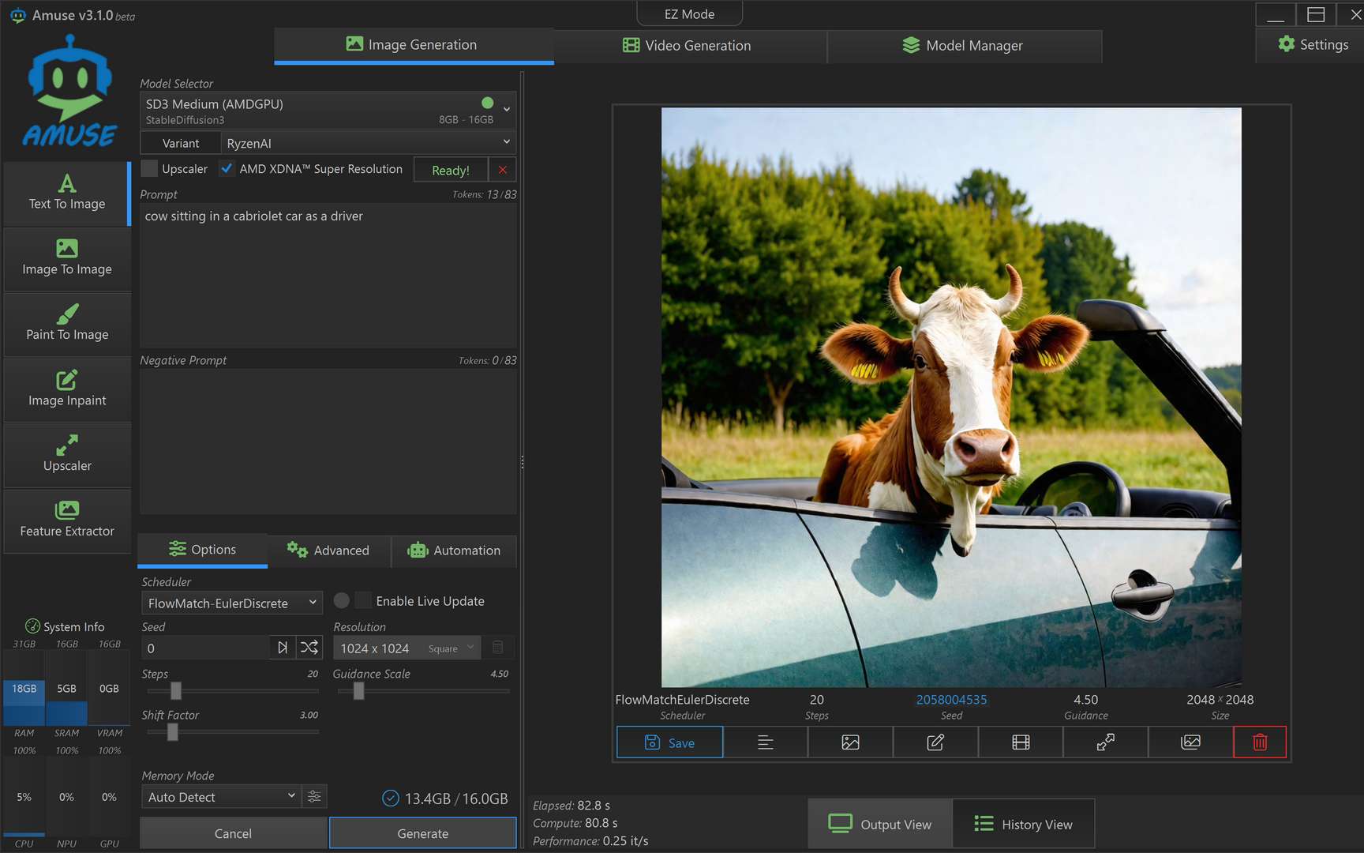Save the generated cow image
1364x853 pixels.
point(669,742)
